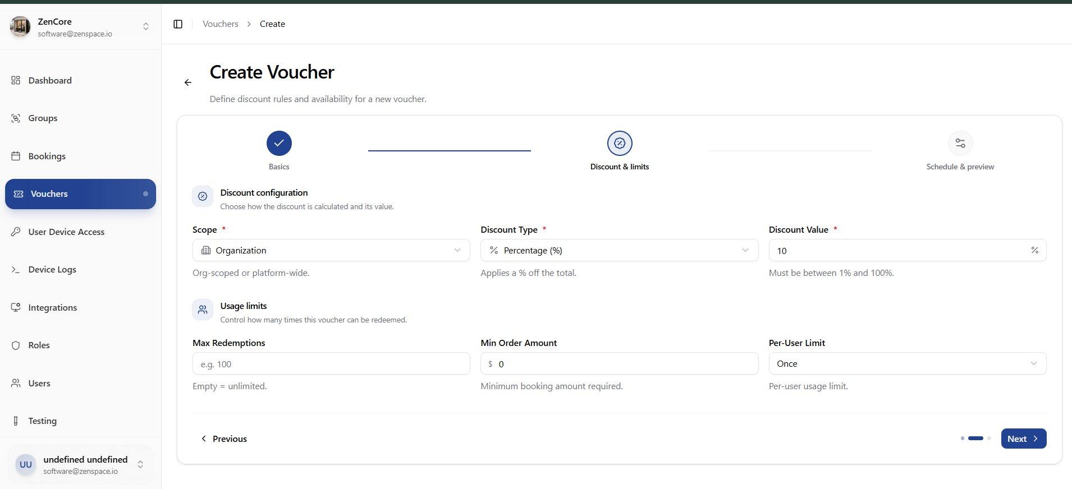This screenshot has width=1072, height=489.
Task: Click the Discount & limits step icon
Action: pyautogui.click(x=620, y=143)
